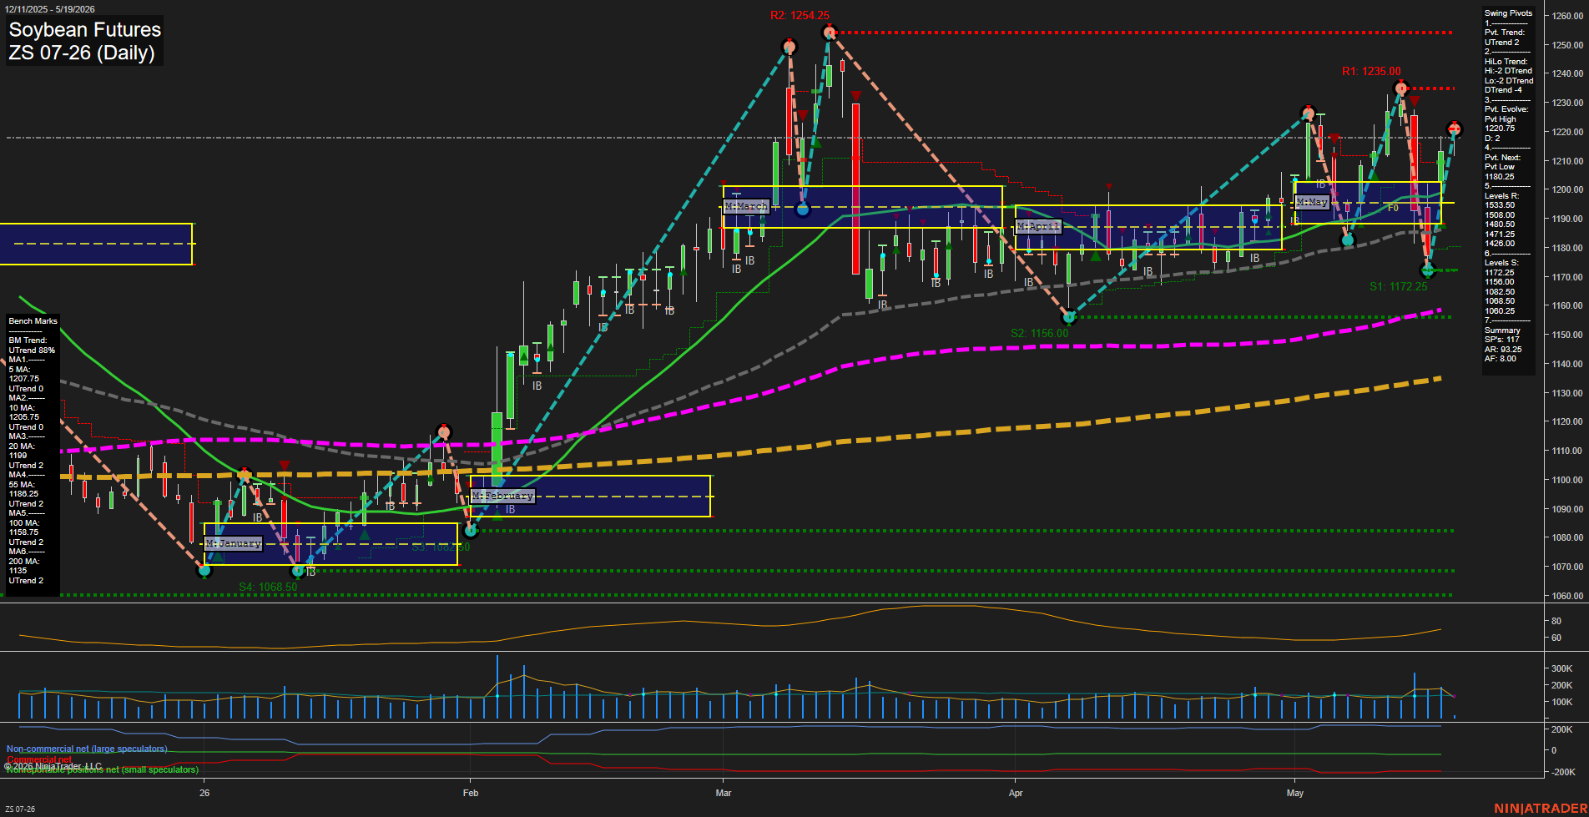Click the red 'R2: 1254.25' resistance label

800,15
